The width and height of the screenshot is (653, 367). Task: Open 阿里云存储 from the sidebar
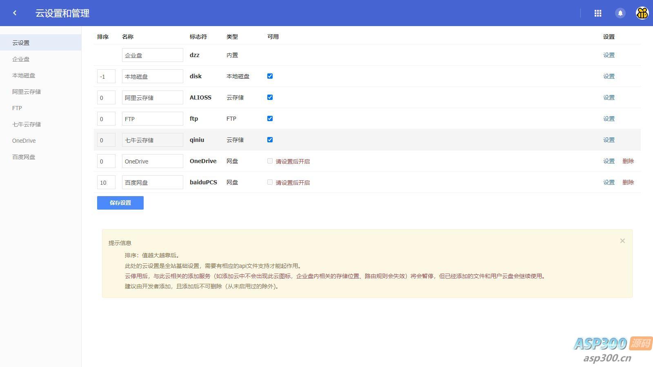27,92
